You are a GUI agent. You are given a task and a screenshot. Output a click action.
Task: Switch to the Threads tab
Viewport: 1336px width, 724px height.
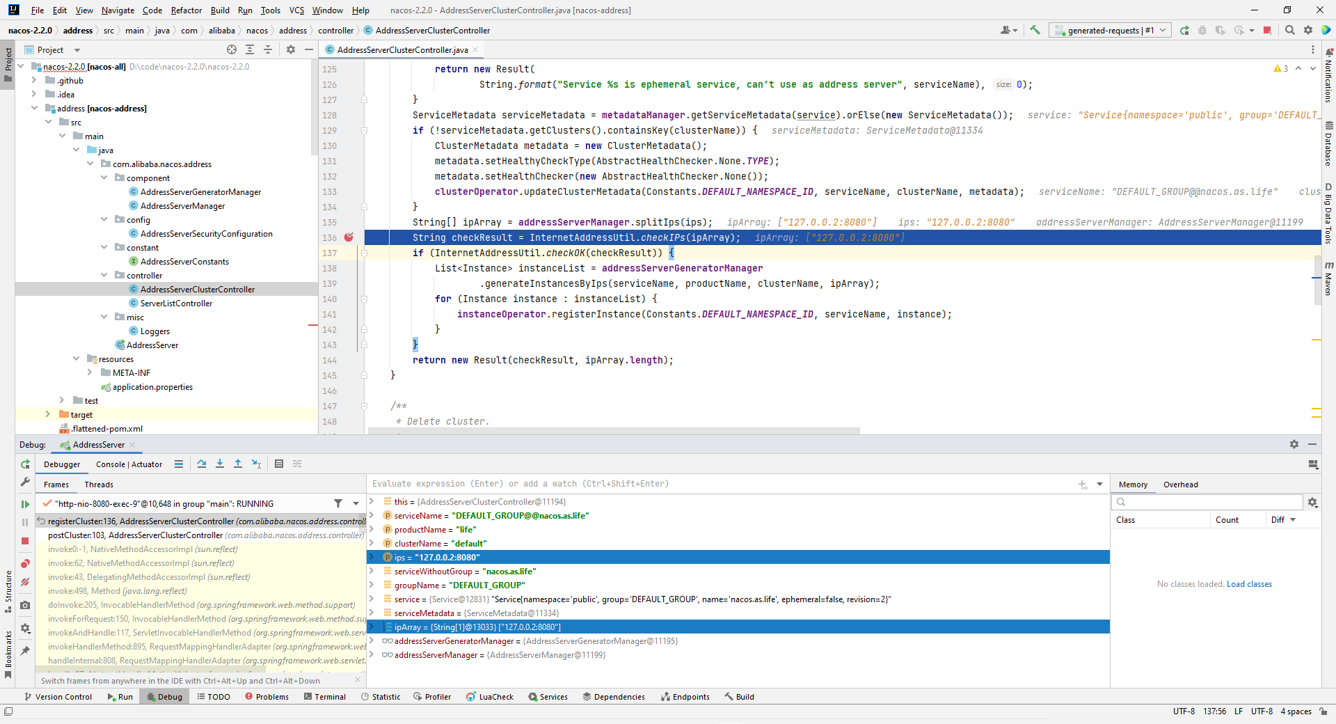(x=99, y=485)
